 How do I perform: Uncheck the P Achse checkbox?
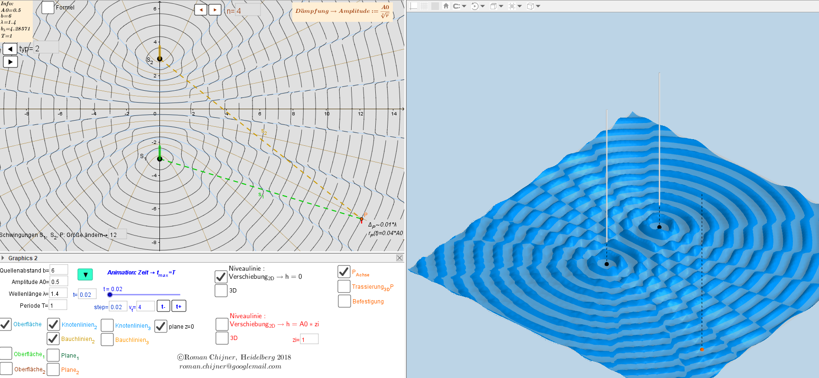[344, 272]
